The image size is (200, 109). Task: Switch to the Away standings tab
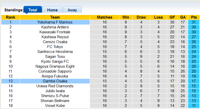[x=72, y=10]
